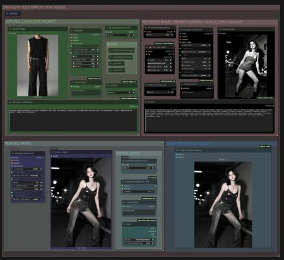The height and width of the screenshot is (260, 284).
Task: Collapse the NATURAL LANGUAGE text node
Action: click(9, 102)
